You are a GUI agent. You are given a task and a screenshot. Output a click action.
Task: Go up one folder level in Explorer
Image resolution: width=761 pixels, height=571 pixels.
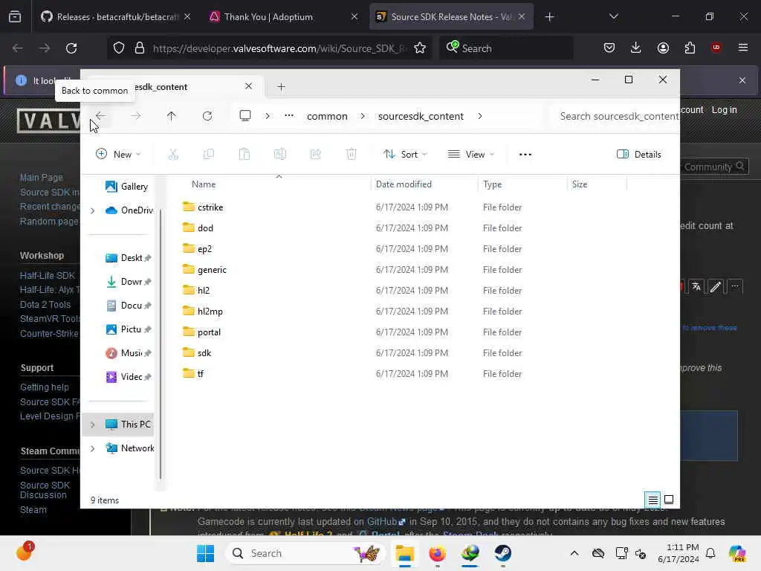(172, 116)
